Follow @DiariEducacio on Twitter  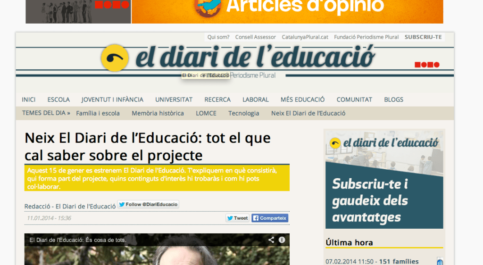[148, 204]
